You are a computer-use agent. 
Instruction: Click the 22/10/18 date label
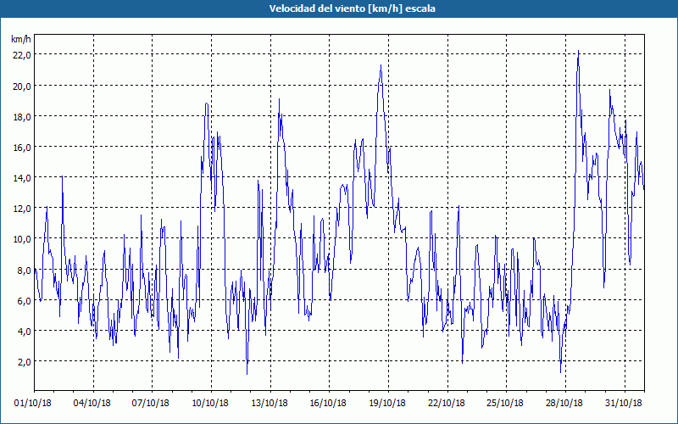(x=447, y=403)
